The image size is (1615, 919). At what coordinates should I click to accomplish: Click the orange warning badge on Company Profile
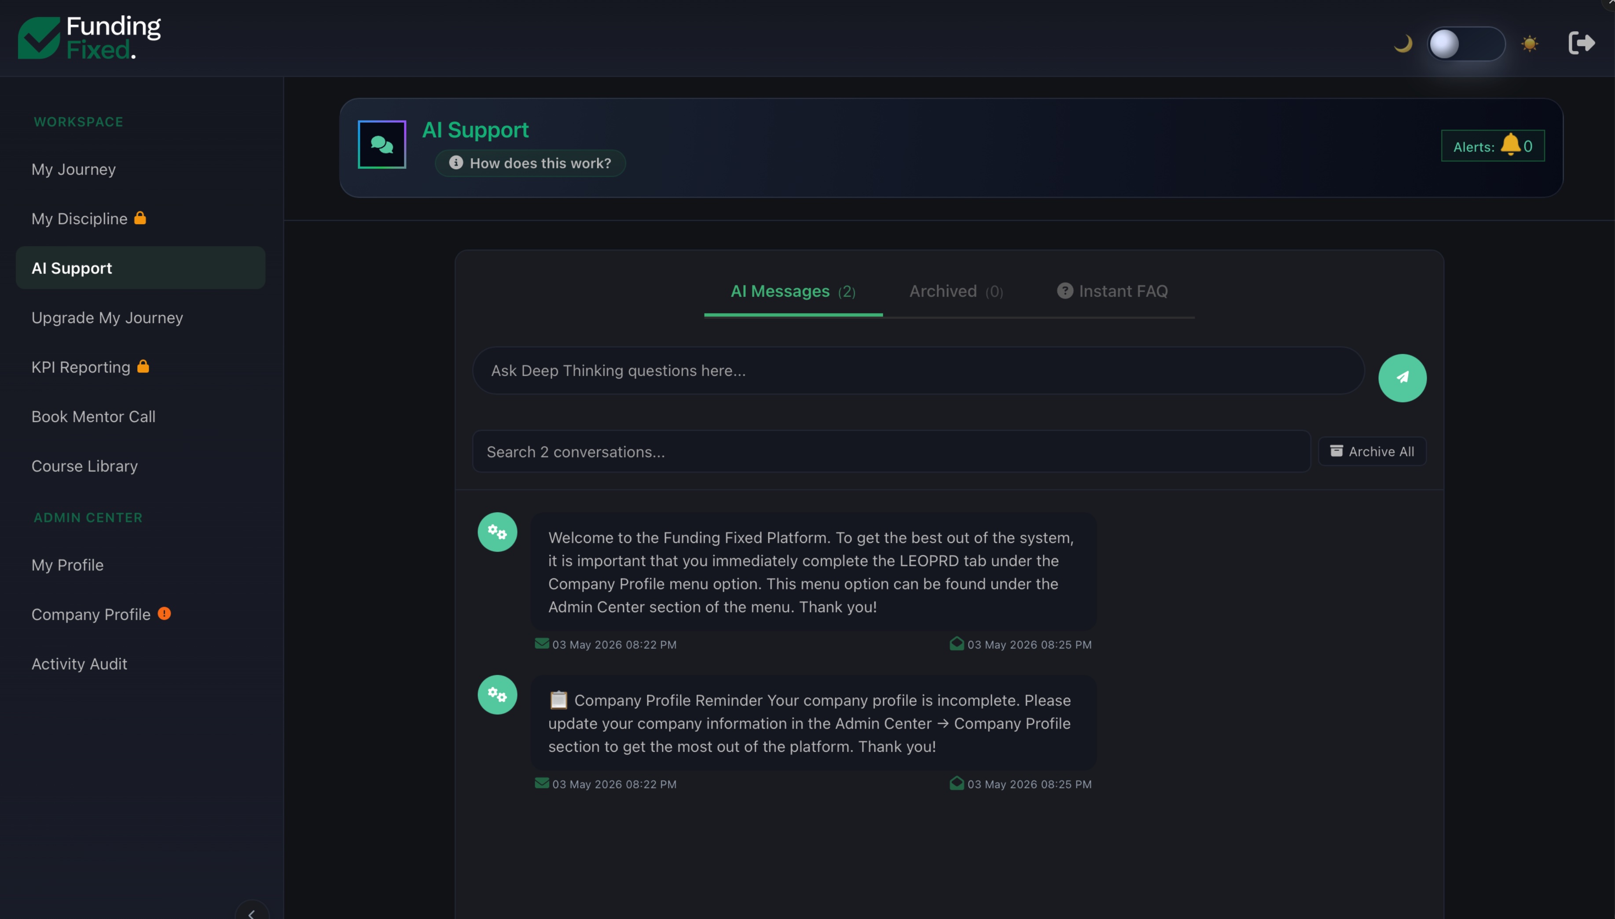click(x=164, y=613)
